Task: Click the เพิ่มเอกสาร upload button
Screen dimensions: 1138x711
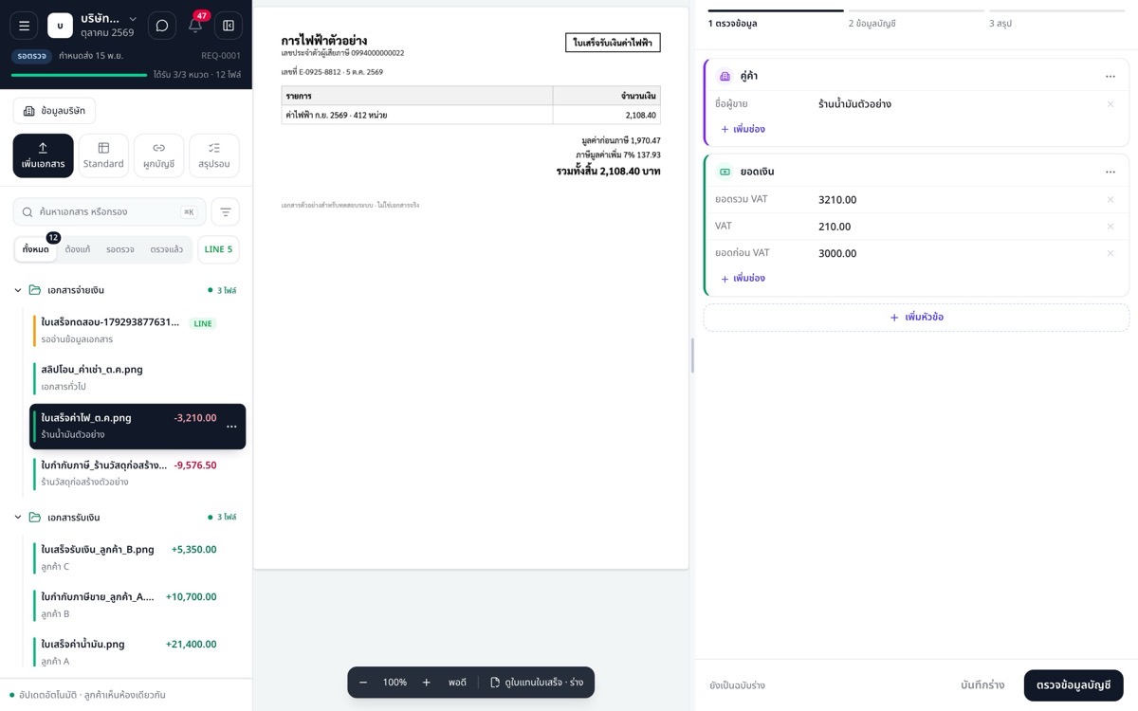Action: tap(43, 155)
